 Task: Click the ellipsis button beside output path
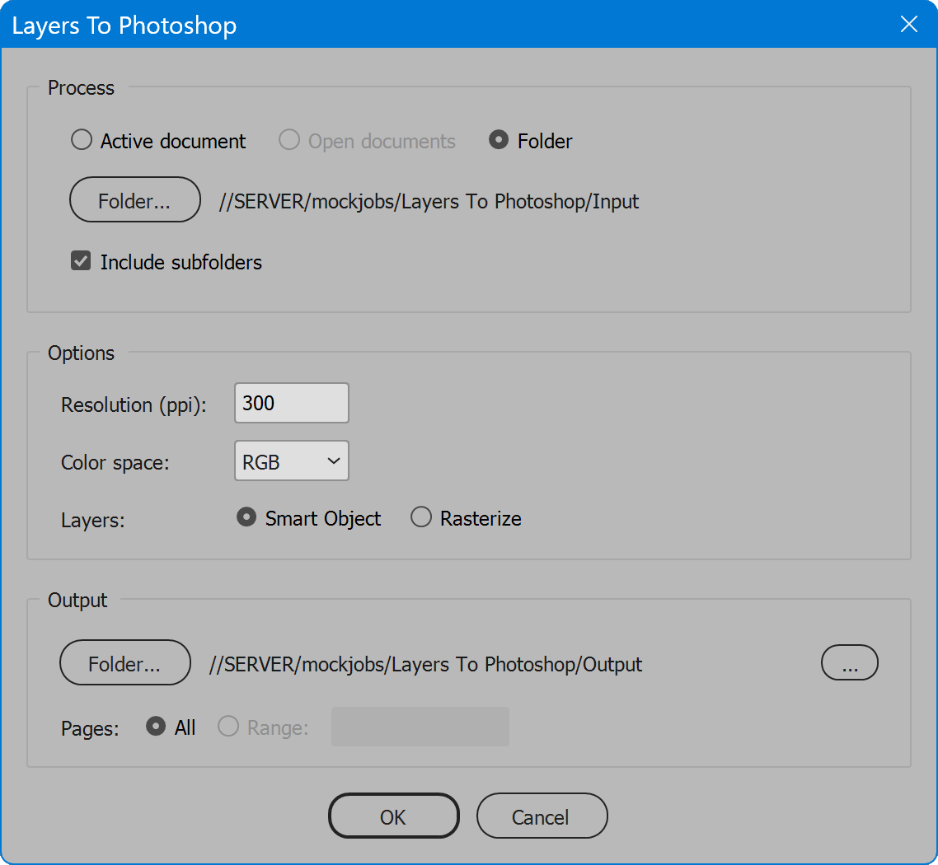coord(850,663)
